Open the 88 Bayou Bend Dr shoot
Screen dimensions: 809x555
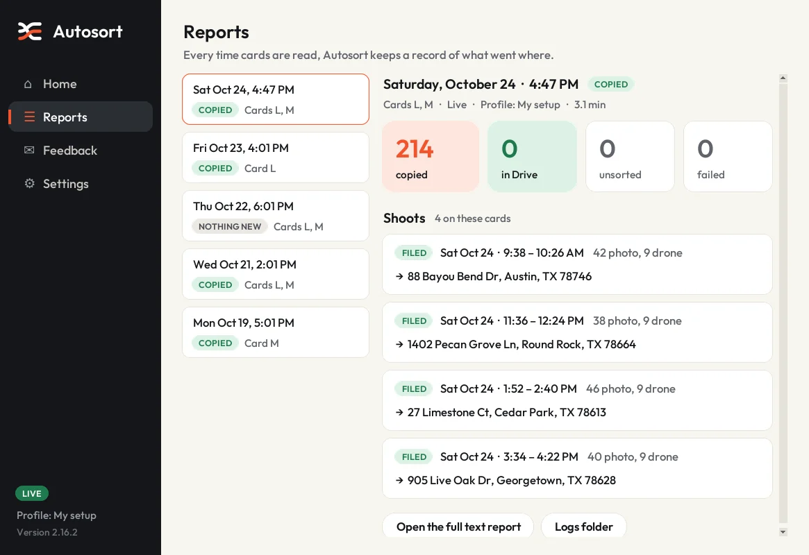[577, 264]
